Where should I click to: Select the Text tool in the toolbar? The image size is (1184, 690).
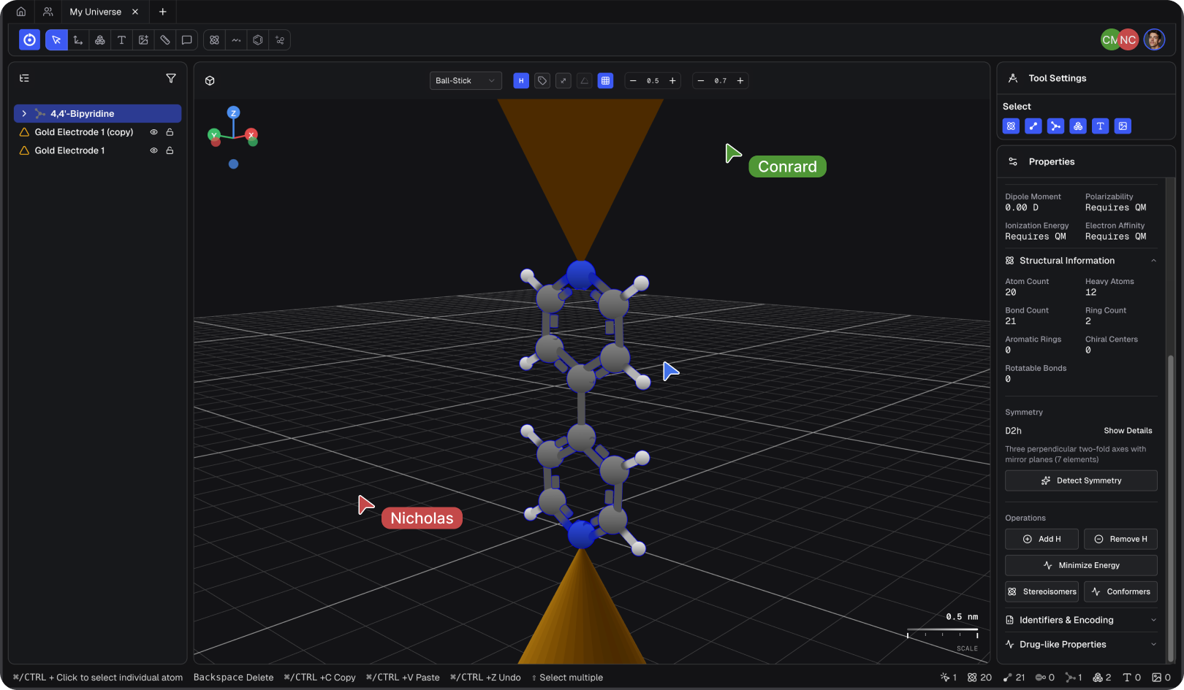(121, 40)
